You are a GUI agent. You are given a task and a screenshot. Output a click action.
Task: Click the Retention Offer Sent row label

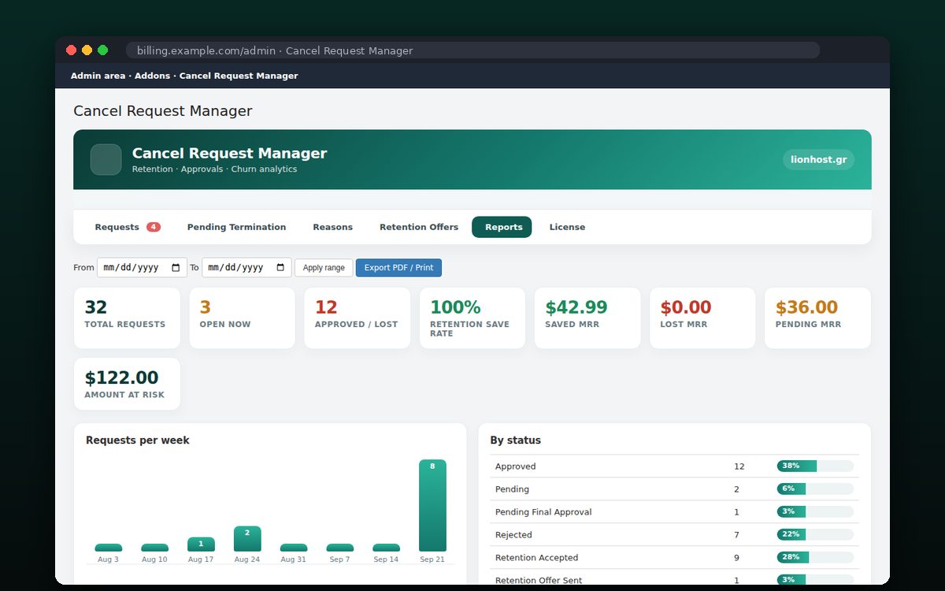pos(539,581)
